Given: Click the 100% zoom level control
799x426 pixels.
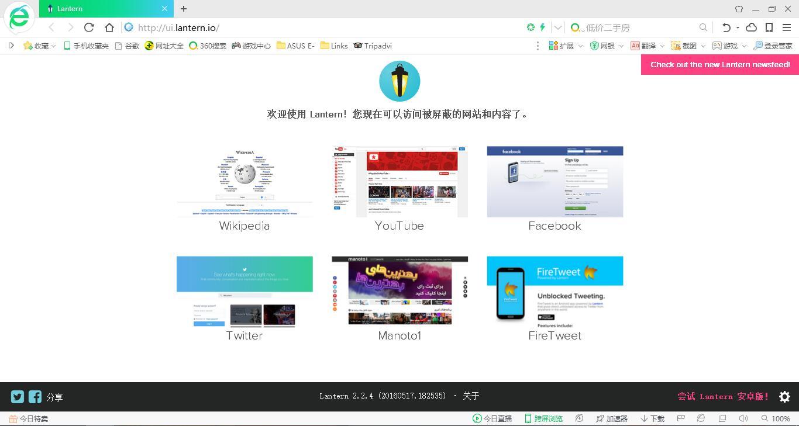Looking at the screenshot, I should click(776, 418).
